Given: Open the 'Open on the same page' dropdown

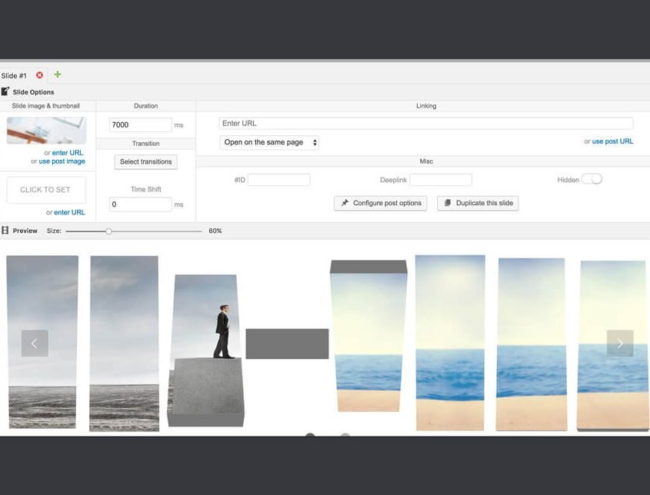Looking at the screenshot, I should (269, 142).
